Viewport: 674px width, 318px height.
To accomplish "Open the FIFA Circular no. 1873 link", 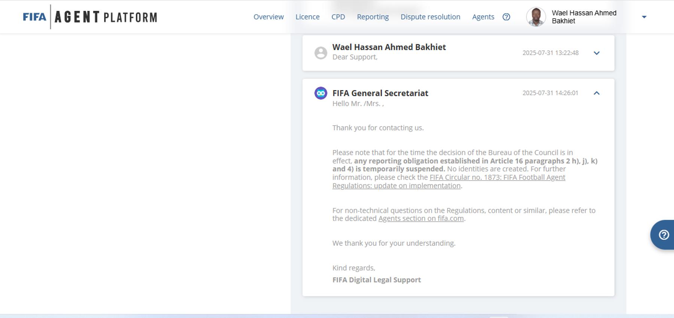I will [449, 181].
